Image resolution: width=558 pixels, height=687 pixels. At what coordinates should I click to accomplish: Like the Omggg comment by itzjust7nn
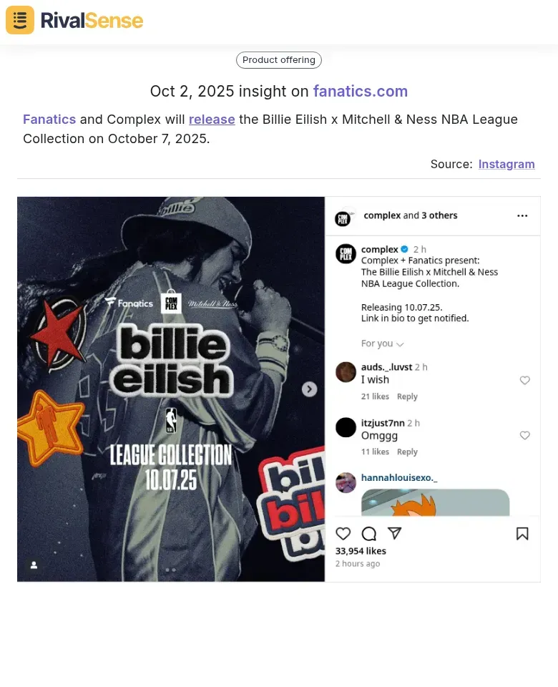tap(524, 435)
